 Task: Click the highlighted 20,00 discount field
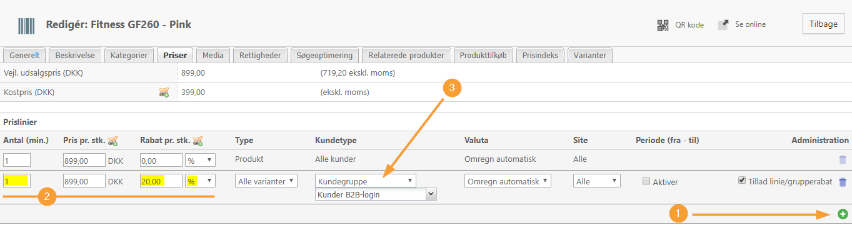[161, 181]
